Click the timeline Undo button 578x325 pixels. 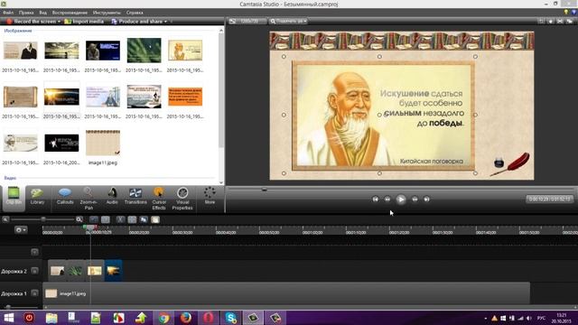coord(94,219)
